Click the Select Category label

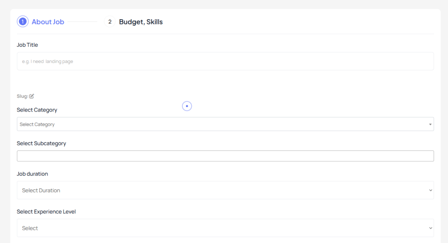[x=37, y=110]
